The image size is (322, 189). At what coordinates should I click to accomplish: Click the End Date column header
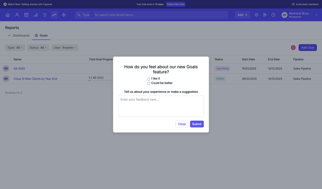(x=274, y=59)
